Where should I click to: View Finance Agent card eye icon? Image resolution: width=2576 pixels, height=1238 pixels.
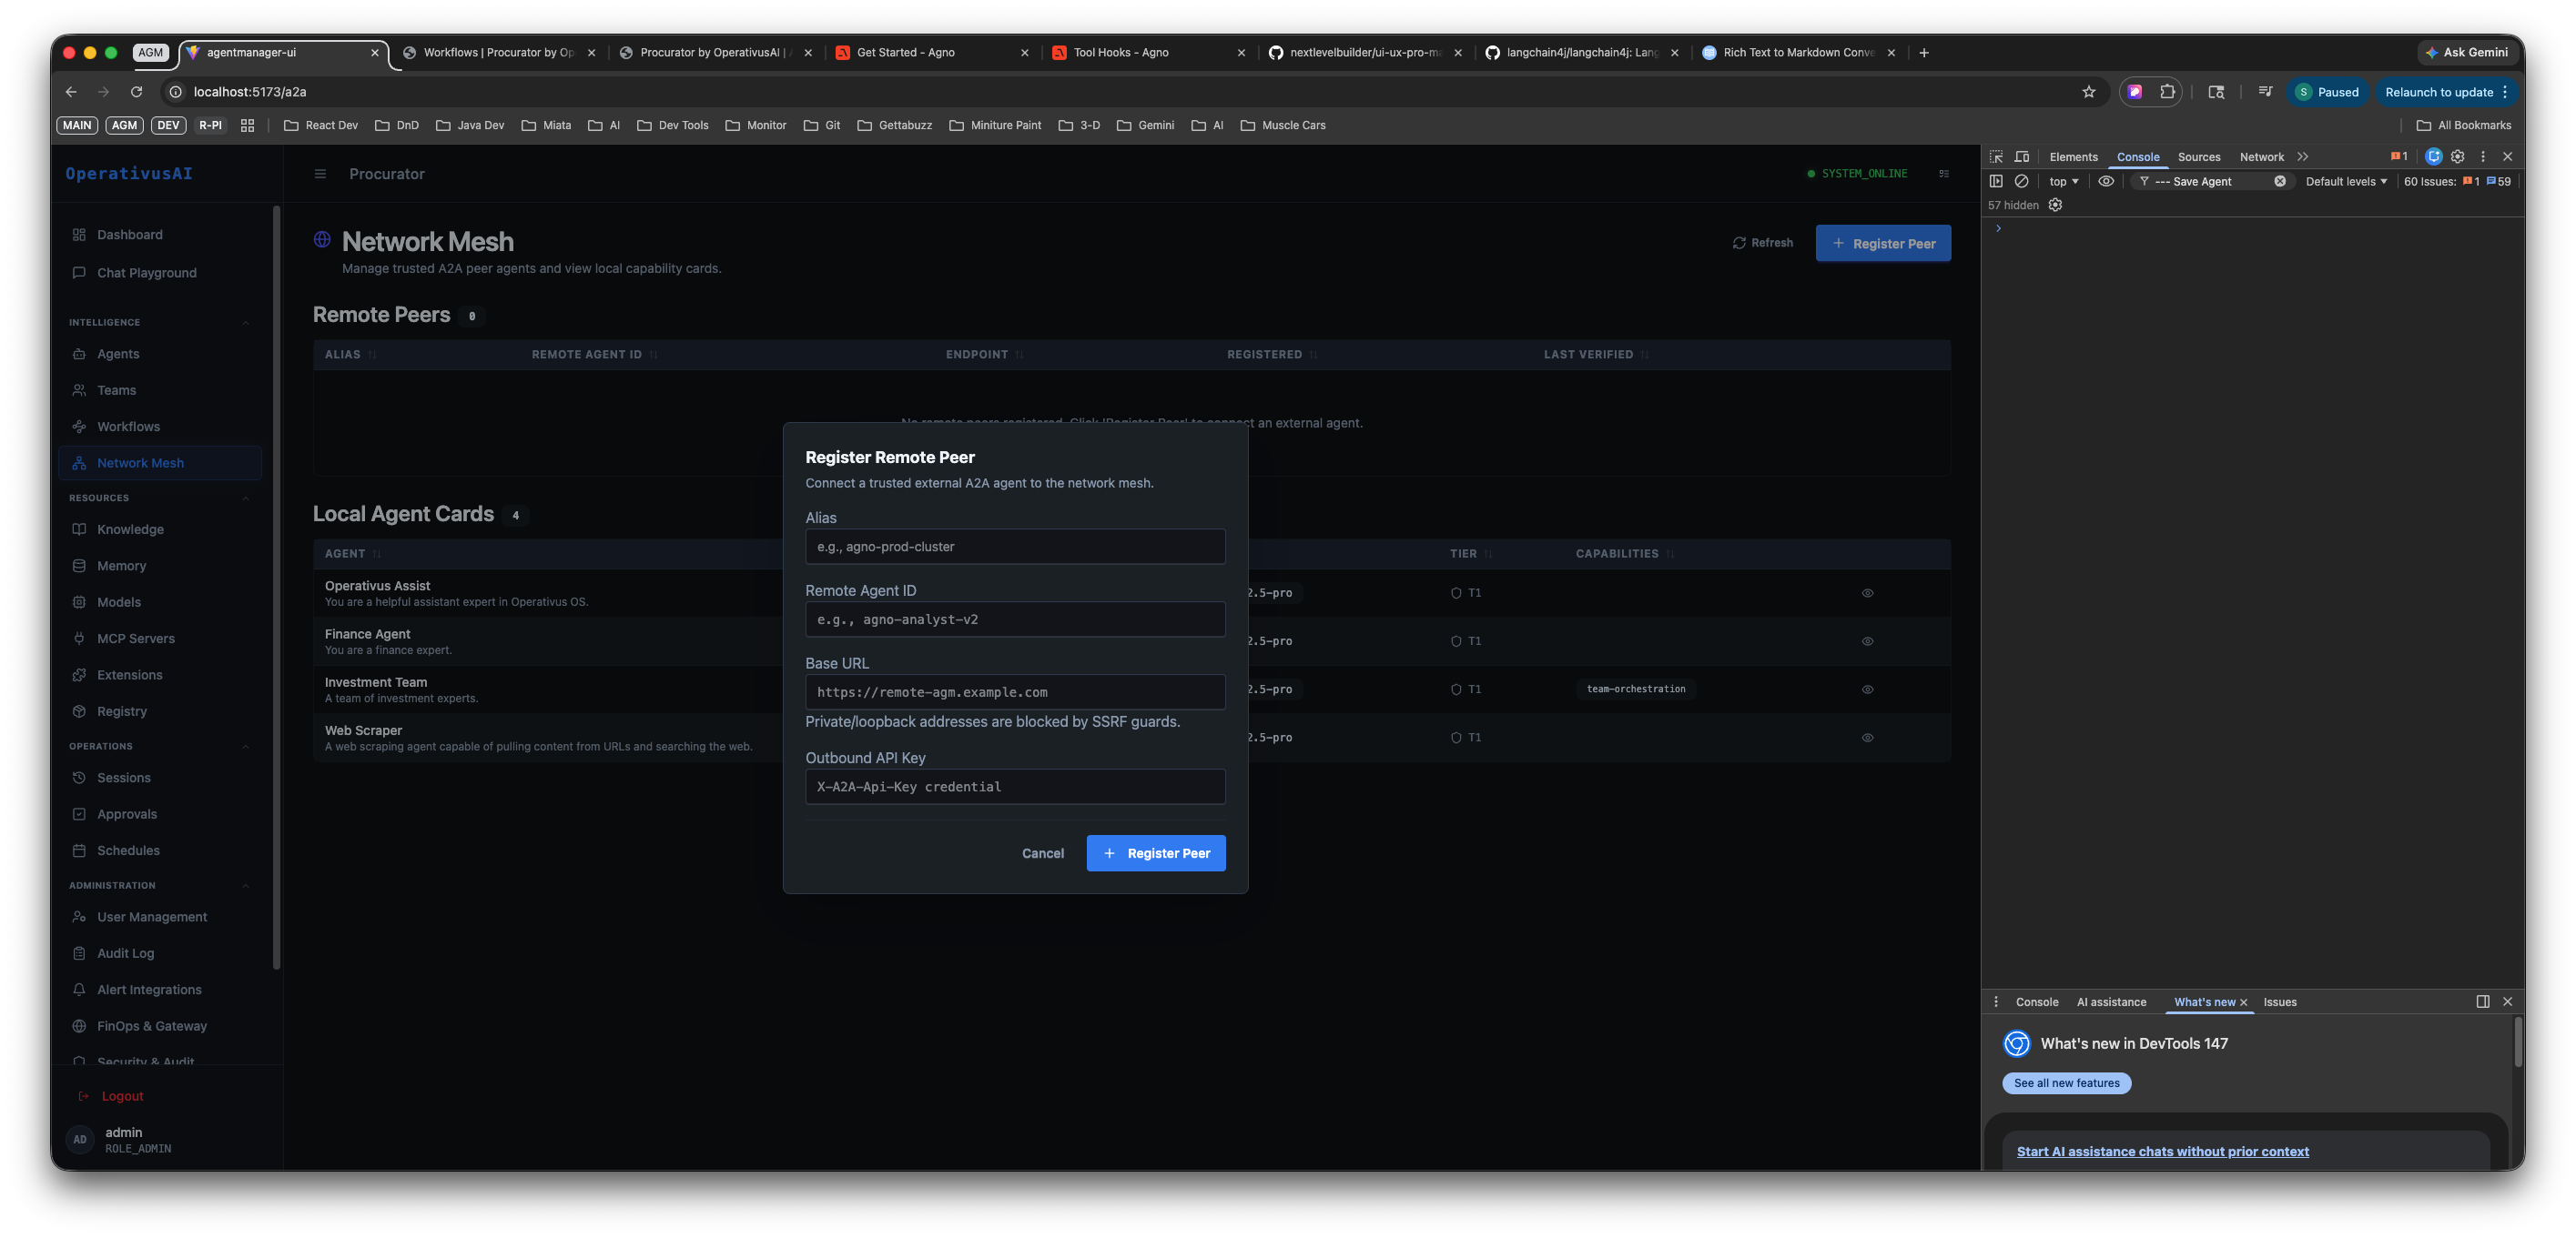click(x=1867, y=641)
